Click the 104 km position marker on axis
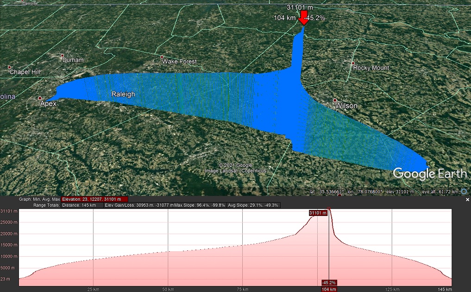 329,289
